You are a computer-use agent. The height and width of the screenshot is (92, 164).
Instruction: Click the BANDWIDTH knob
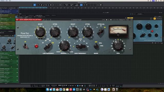(x=65, y=46)
